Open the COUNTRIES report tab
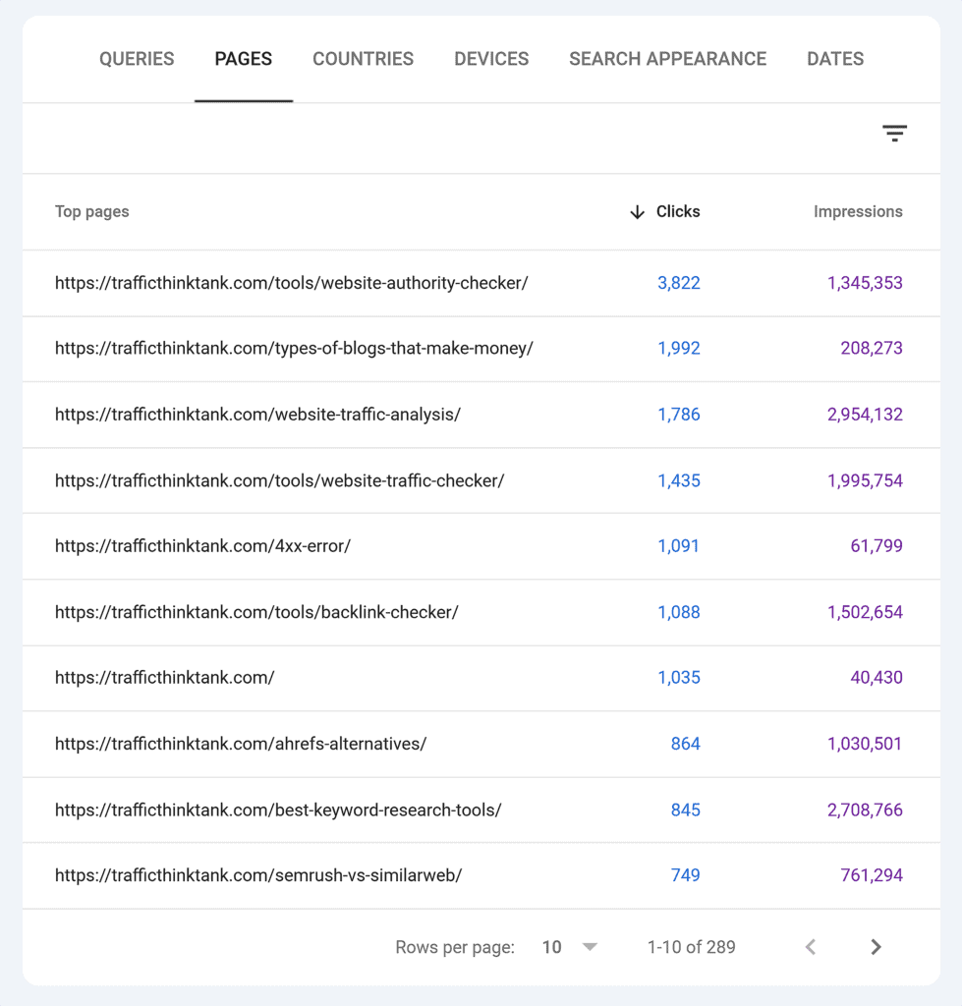The height and width of the screenshot is (1006, 962). pyautogui.click(x=363, y=59)
